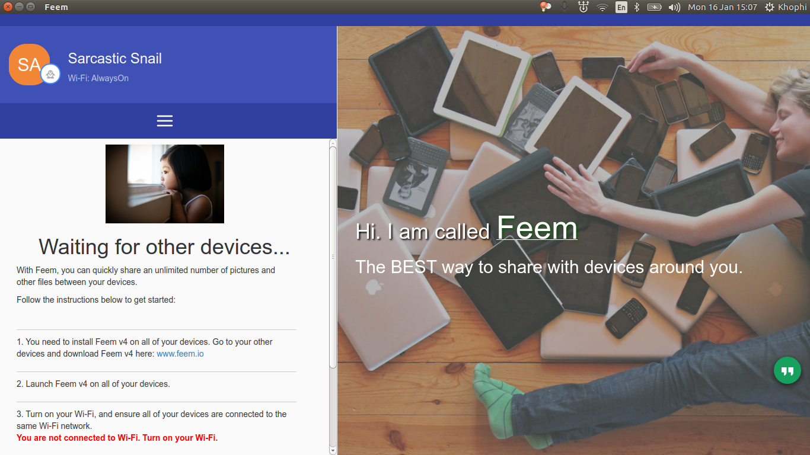This screenshot has width=810, height=455.
Task: Click the left panel vertical scrollbar
Action: (333, 255)
